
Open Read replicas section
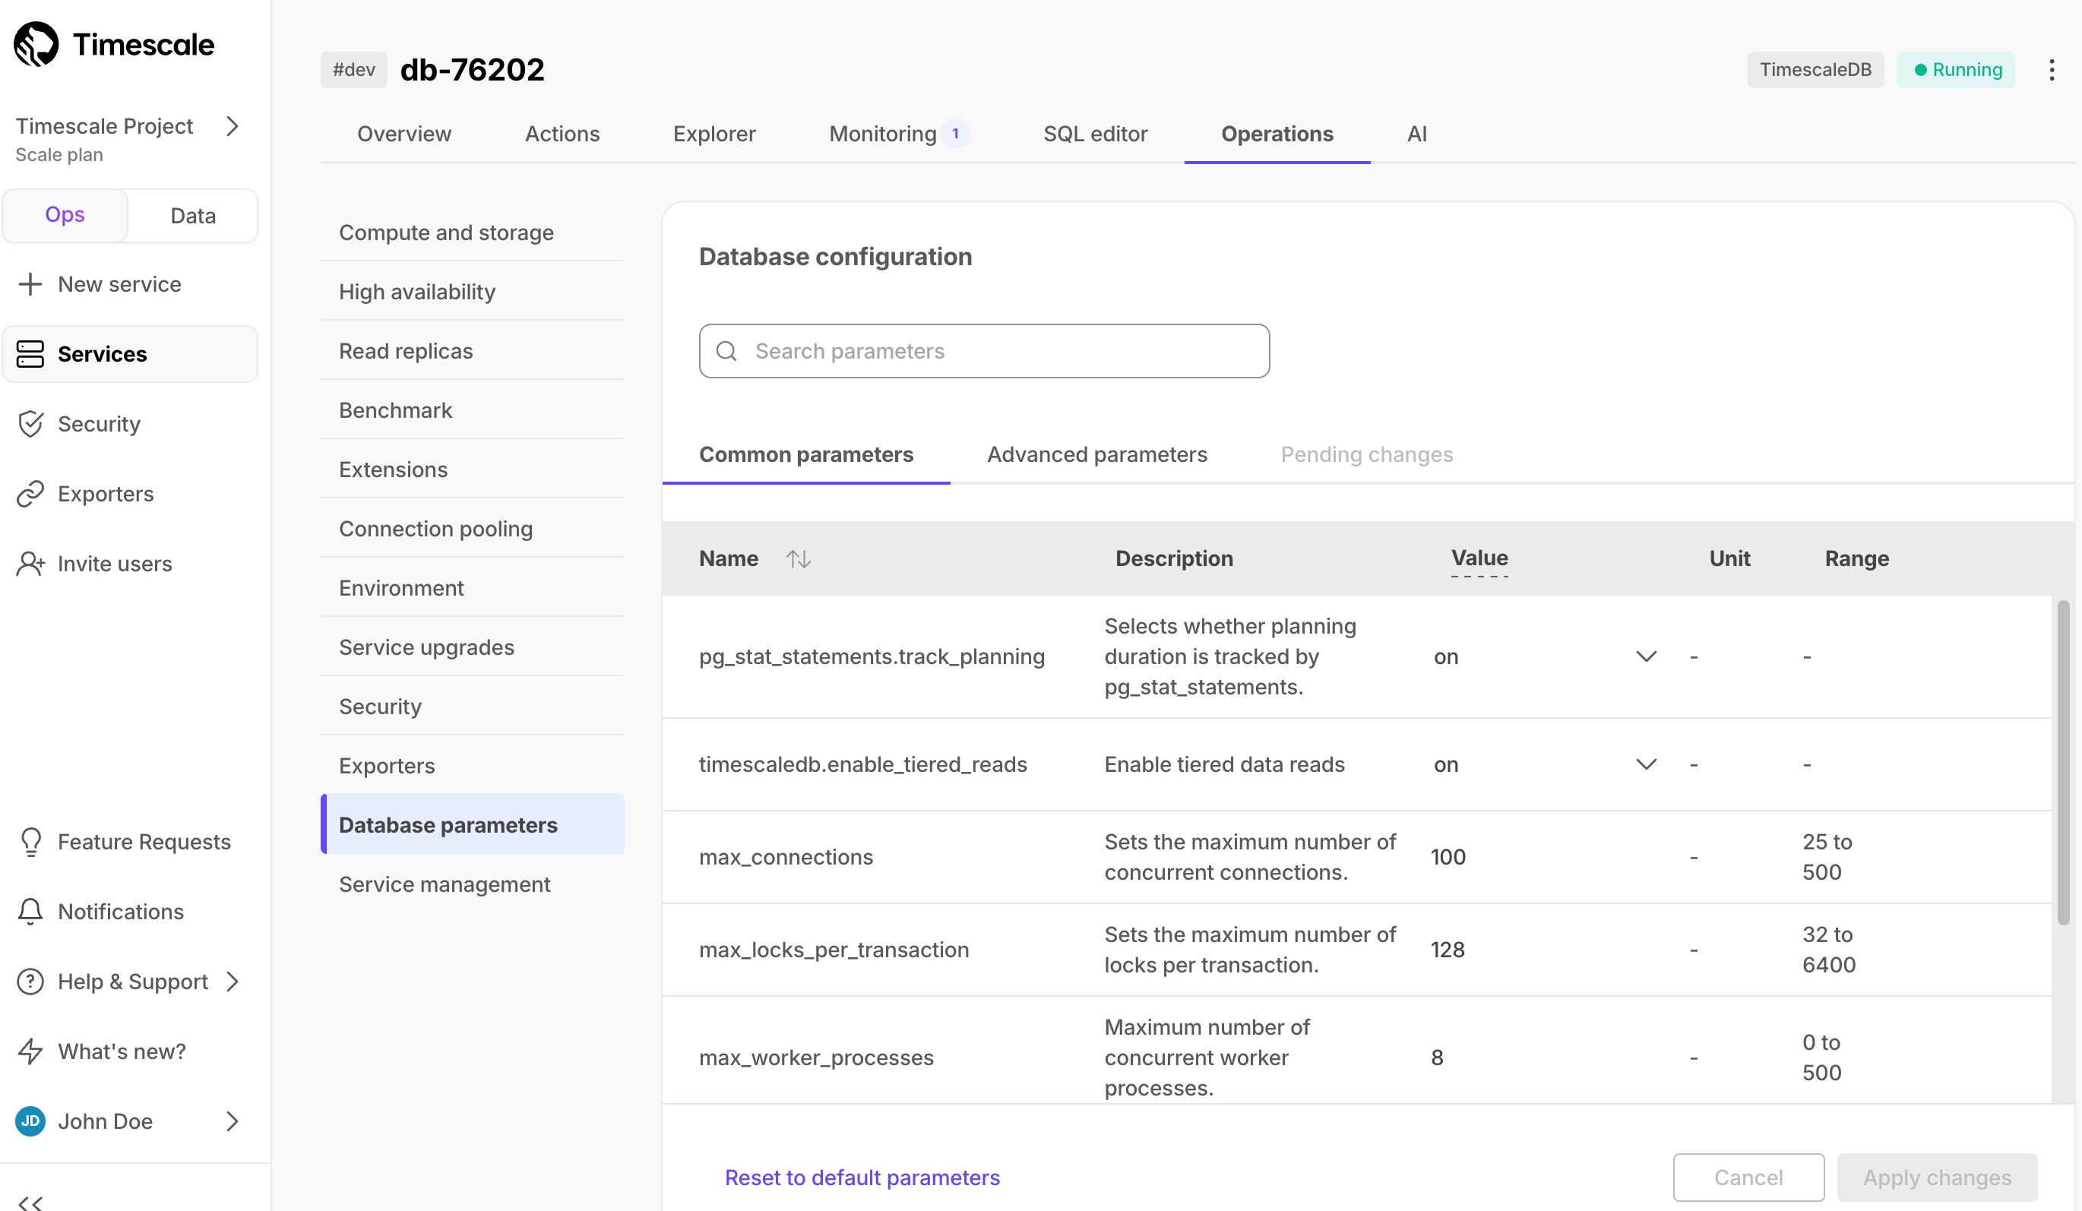472,351
